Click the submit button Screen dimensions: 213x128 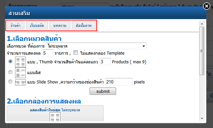tap(103, 91)
